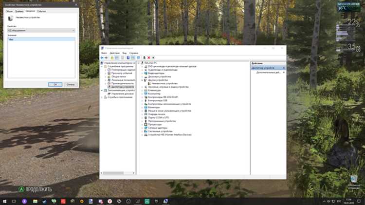Switch to the Драйвер tab in properties dialog

point(19,11)
